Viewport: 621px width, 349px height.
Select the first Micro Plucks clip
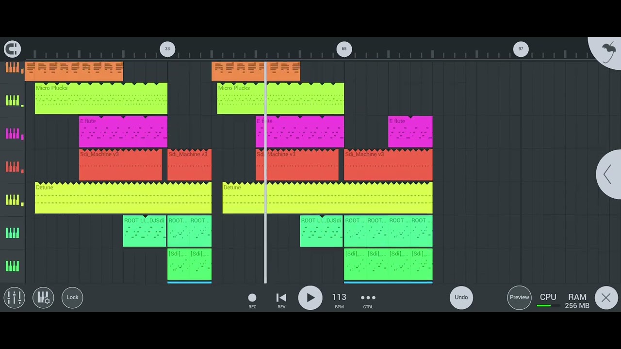point(101,98)
